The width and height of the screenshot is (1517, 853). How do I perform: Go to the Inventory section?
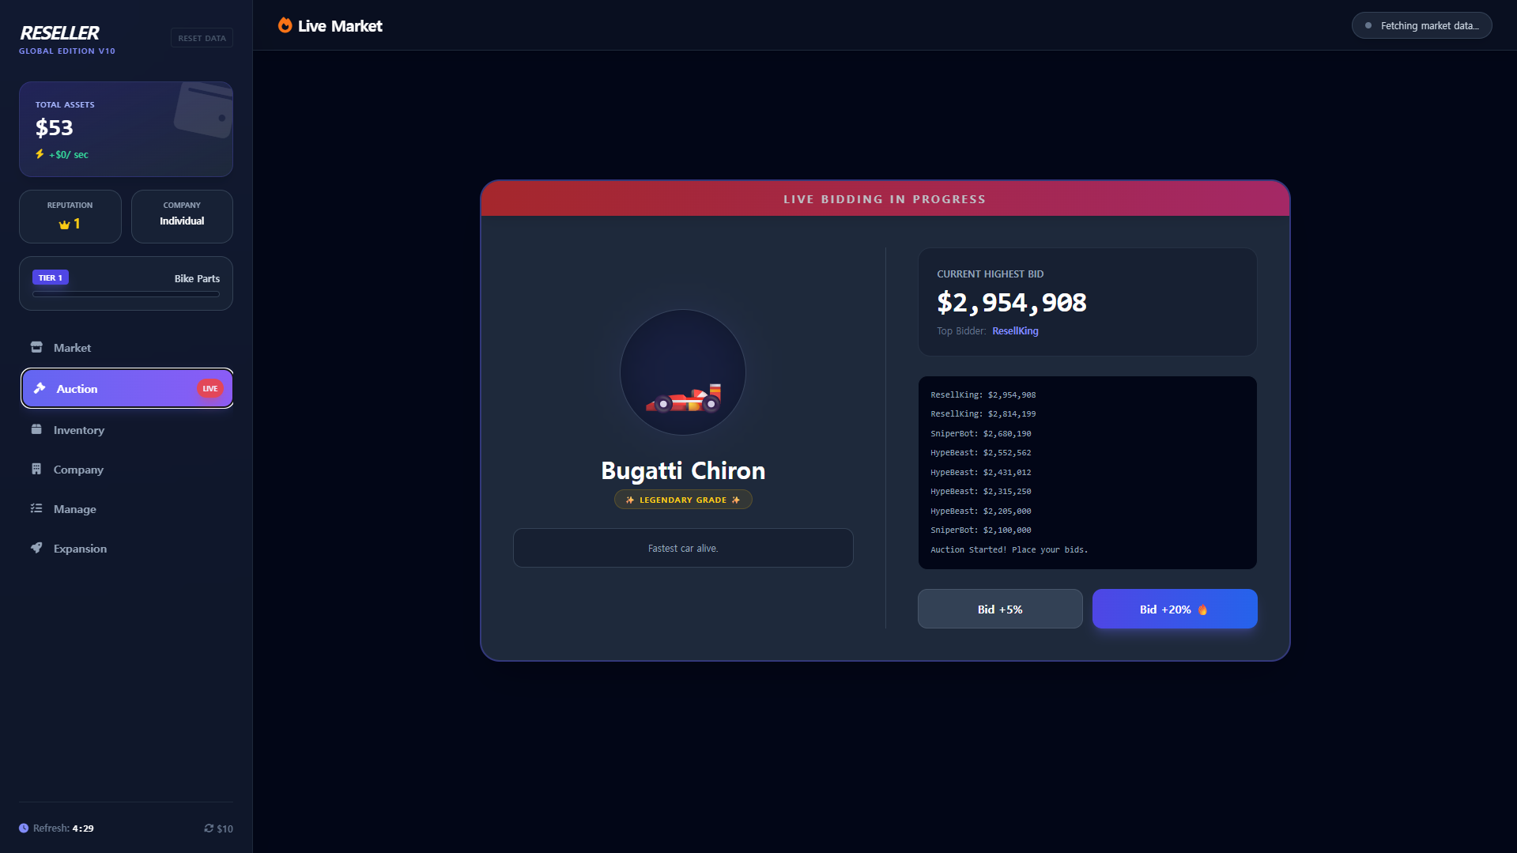tap(126, 430)
